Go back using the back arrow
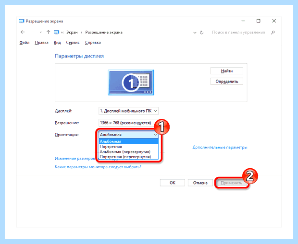298x244 pixels. pyautogui.click(x=23, y=32)
